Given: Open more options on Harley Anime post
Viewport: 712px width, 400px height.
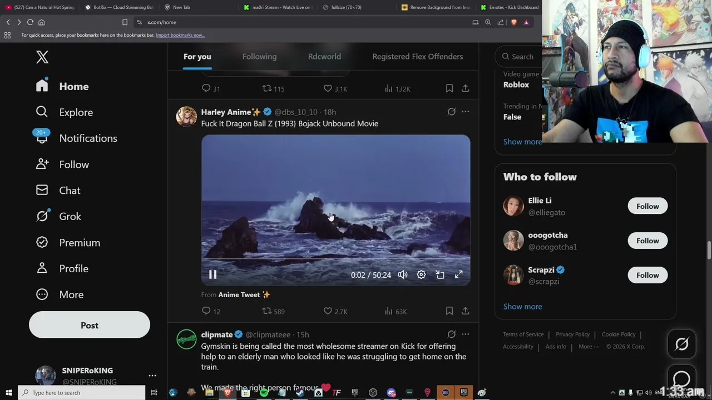Looking at the screenshot, I should [466, 112].
